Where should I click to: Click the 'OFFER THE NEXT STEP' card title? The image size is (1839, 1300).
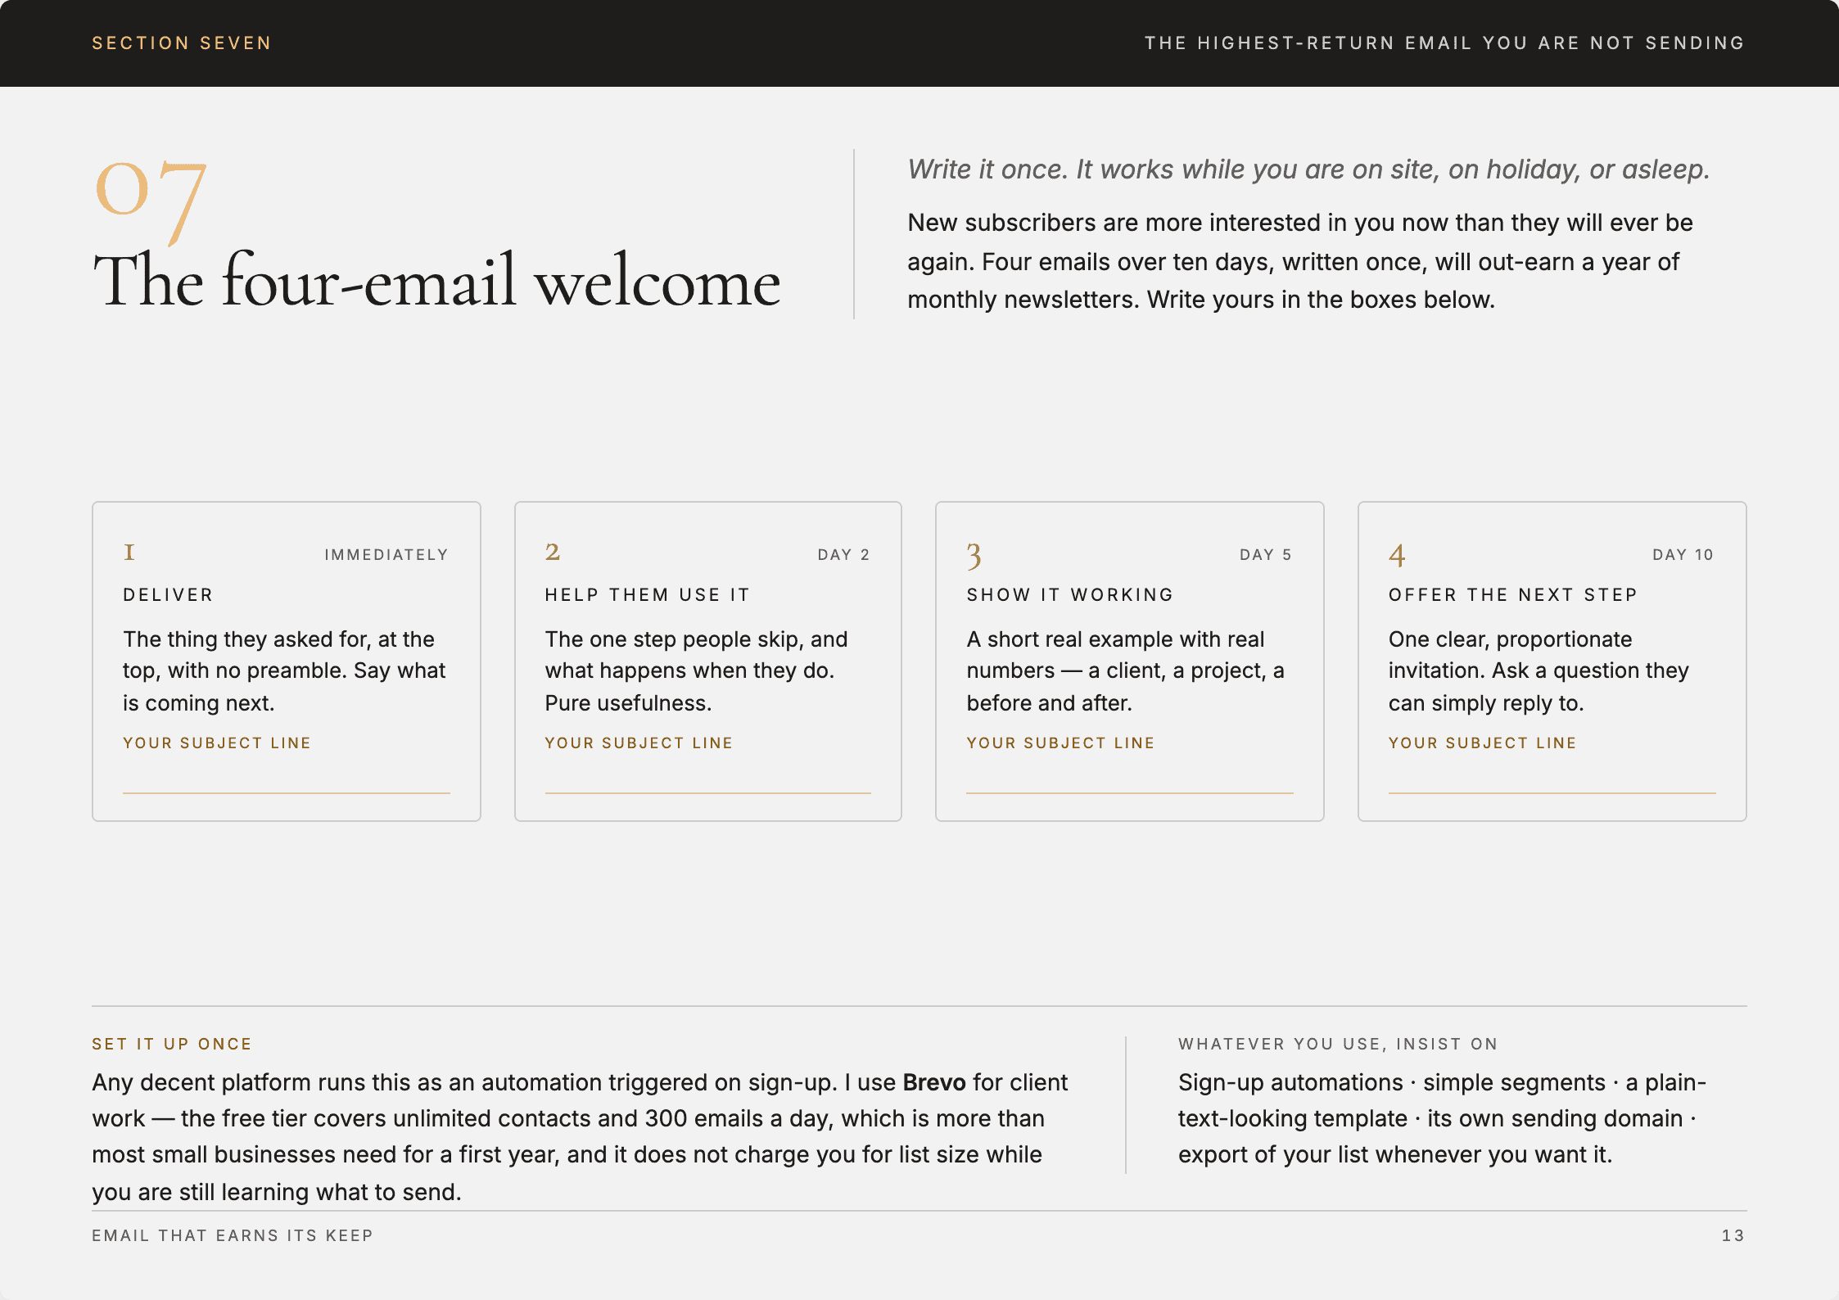(1512, 595)
